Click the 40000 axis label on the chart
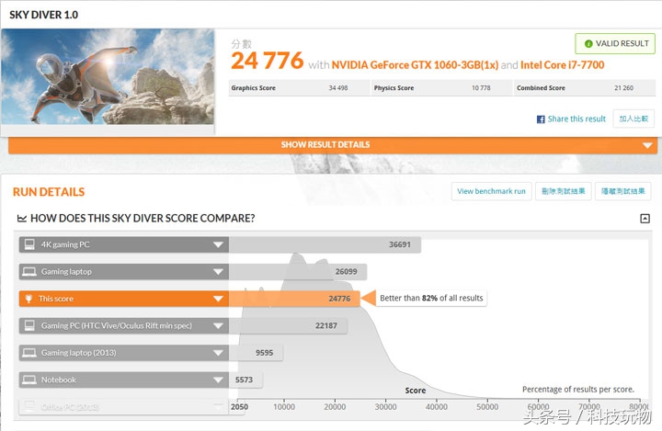The width and height of the screenshot is (662, 431). point(436,407)
